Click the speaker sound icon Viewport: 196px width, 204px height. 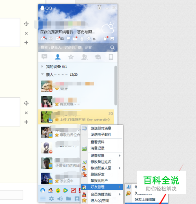point(60,199)
